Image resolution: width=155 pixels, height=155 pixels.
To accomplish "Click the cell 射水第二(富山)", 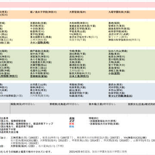I will click(x=38, y=68).
